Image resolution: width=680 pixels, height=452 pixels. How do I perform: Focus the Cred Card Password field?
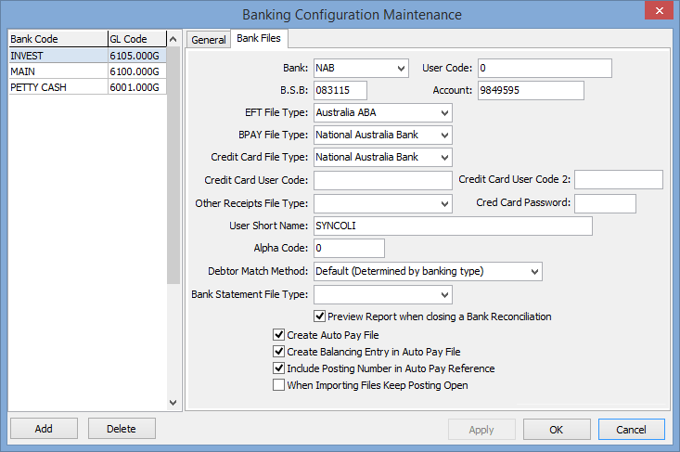[x=605, y=203]
